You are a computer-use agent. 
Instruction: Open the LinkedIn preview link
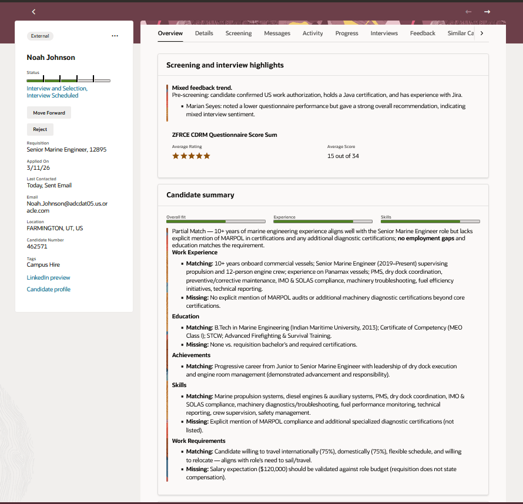click(48, 277)
